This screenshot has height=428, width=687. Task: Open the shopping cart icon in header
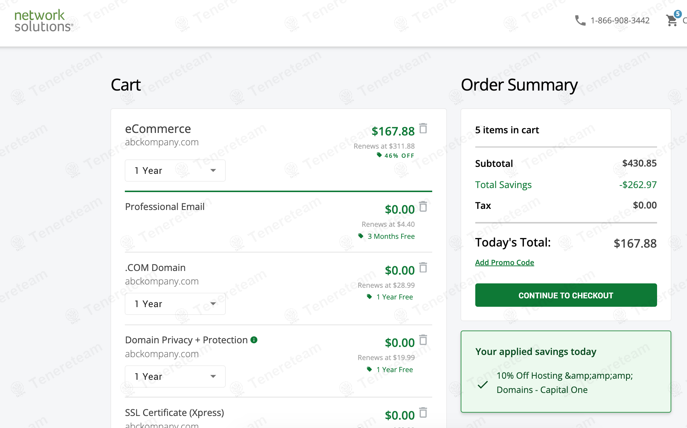[x=671, y=21]
